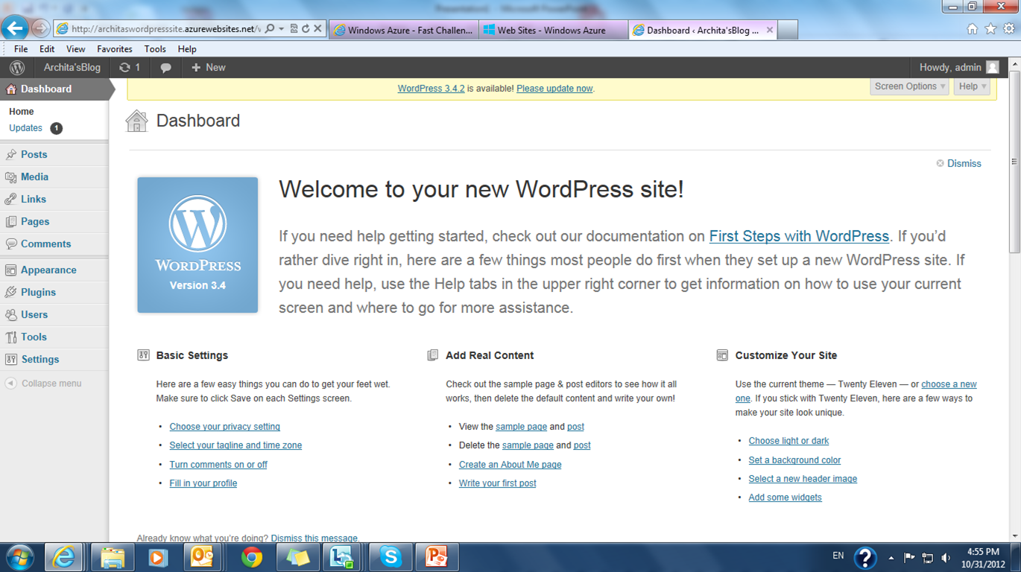This screenshot has width=1021, height=572.
Task: Expand the Screen Options dropdown
Action: (909, 86)
